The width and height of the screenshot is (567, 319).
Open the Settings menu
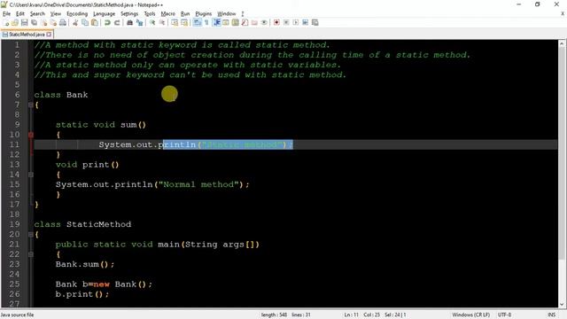(x=129, y=14)
